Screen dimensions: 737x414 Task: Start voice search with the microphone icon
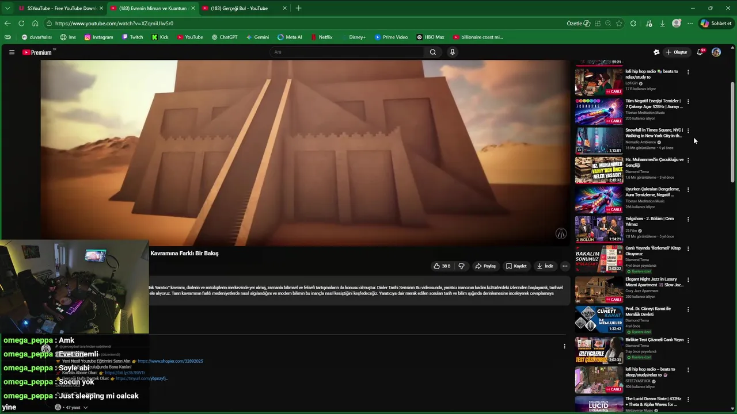click(453, 52)
